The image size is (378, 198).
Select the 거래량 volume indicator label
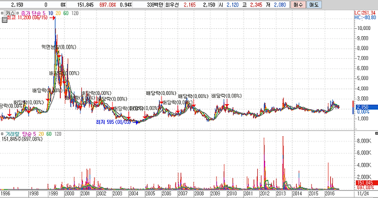pyautogui.click(x=12, y=134)
